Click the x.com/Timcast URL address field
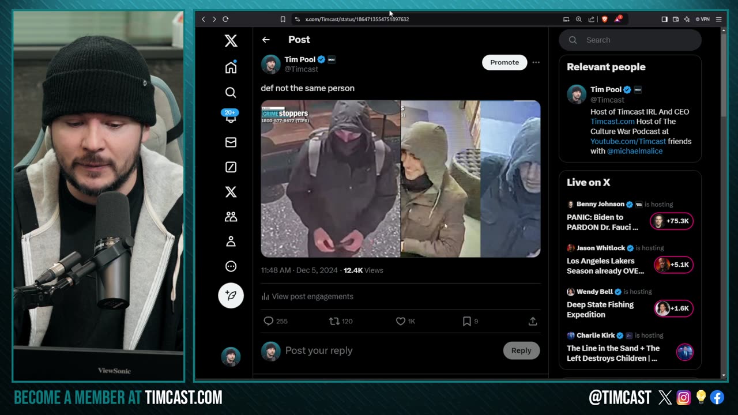 click(357, 19)
